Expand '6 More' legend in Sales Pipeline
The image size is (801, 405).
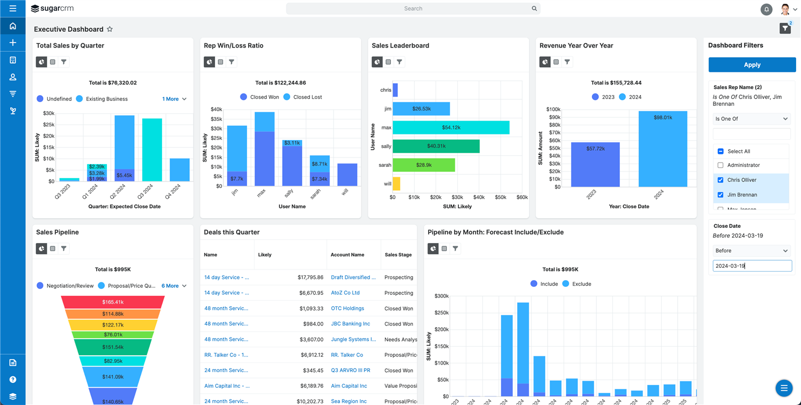[174, 286]
